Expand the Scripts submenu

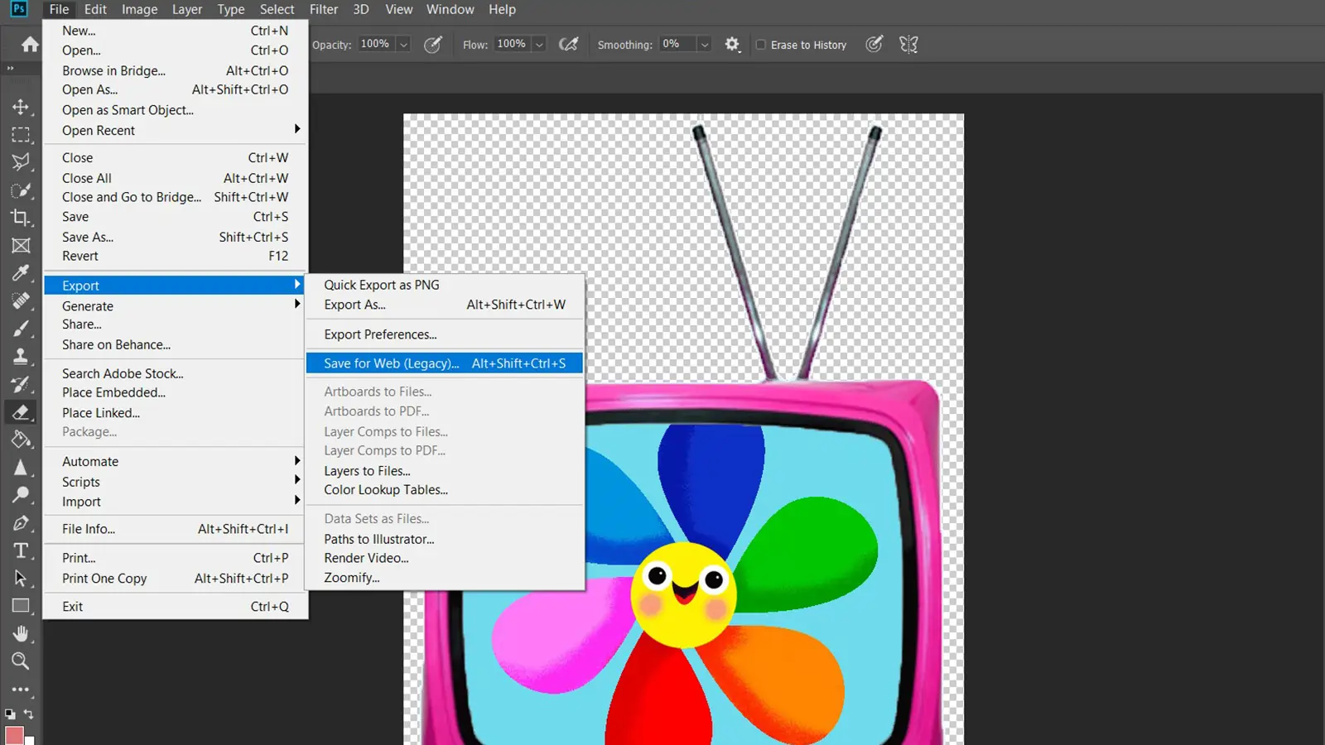[x=174, y=482]
